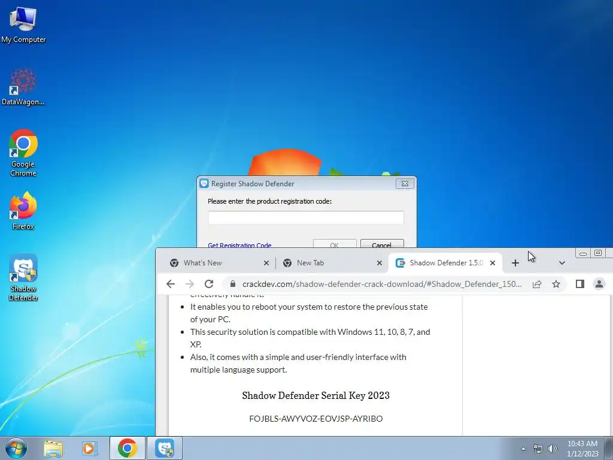The image size is (613, 460).
Task: Cancel the Register Shadow Defender dialog
Action: point(382,244)
